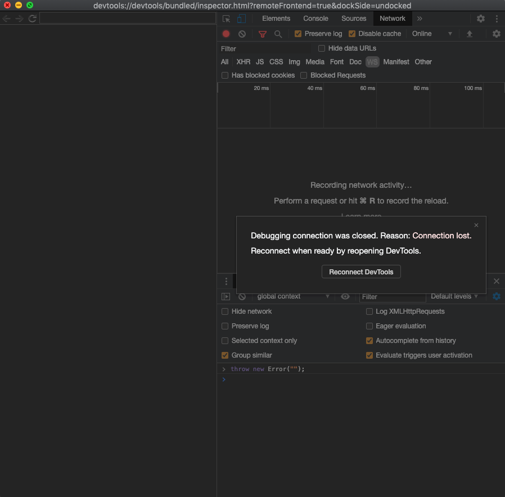Switch to the Elements tab

(276, 19)
